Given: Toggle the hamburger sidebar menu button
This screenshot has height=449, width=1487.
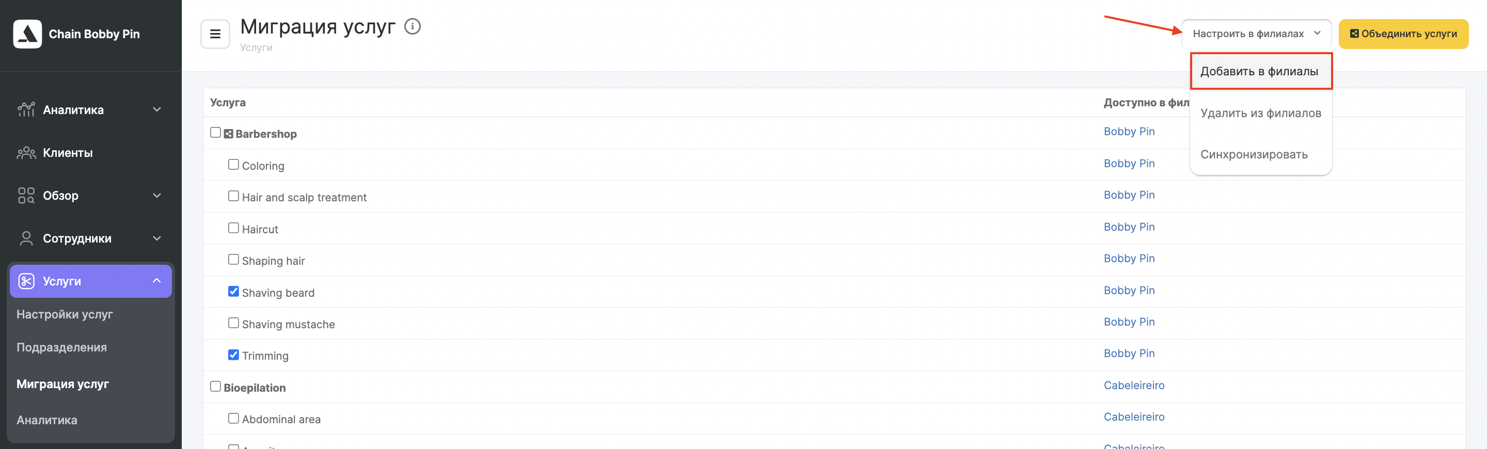Looking at the screenshot, I should [x=215, y=34].
